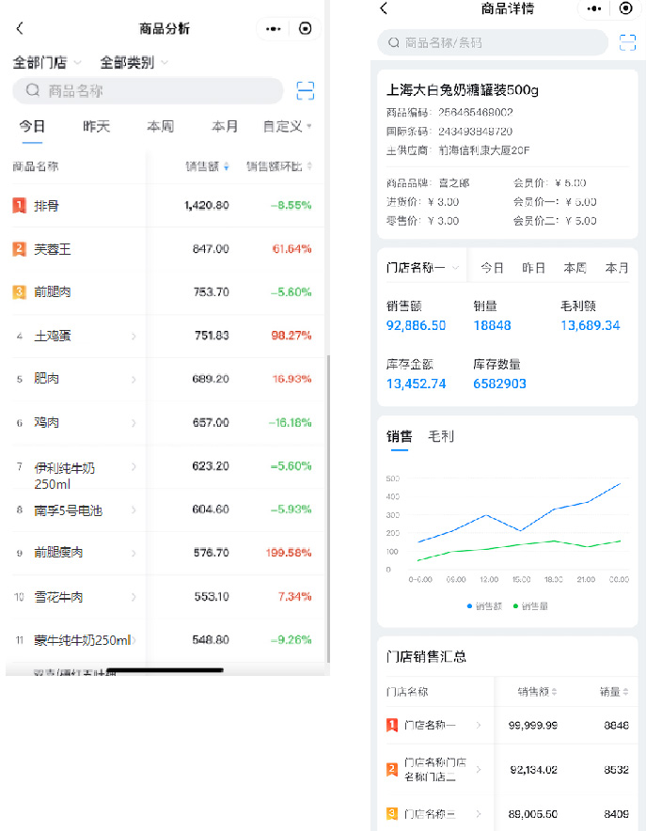Tap scan icon next to 商品名称/条码 search
Viewport: 646px width, 831px height.
pos(627,43)
